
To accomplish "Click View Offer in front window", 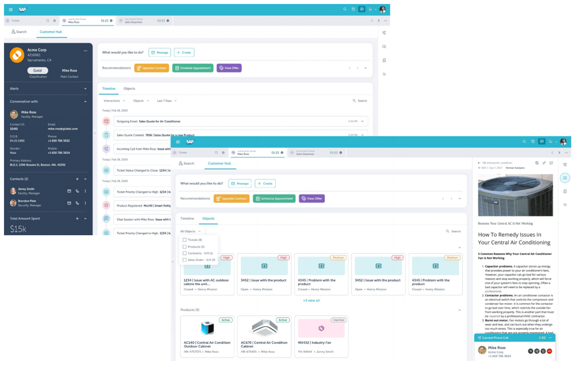I will pos(312,199).
